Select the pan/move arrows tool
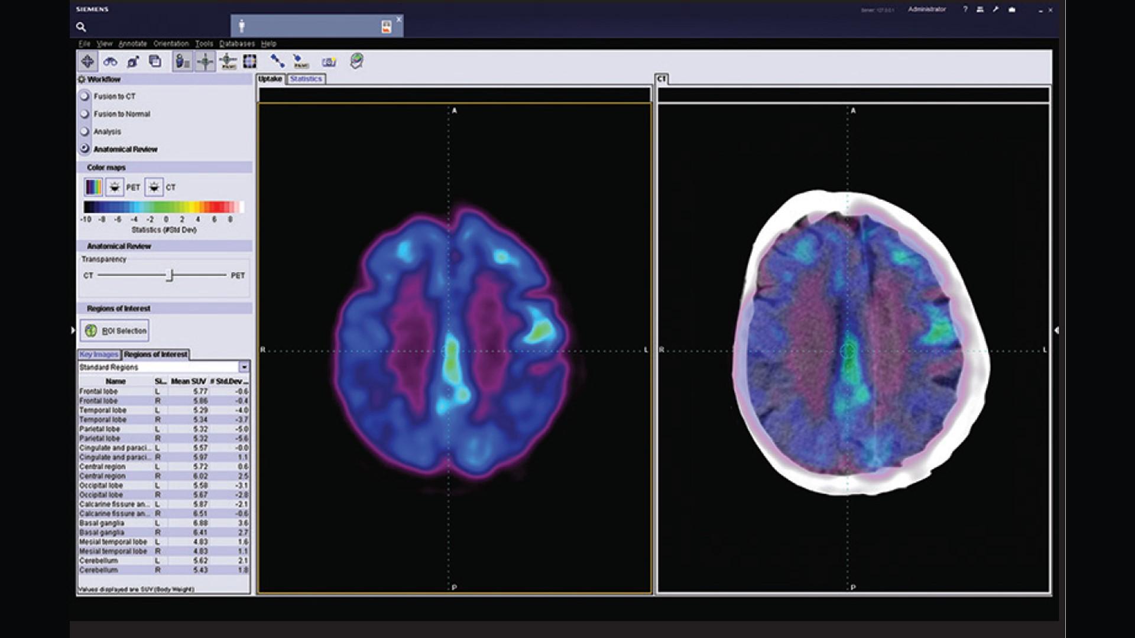 click(87, 61)
